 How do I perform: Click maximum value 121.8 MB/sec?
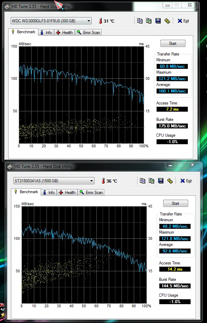(x=175, y=238)
